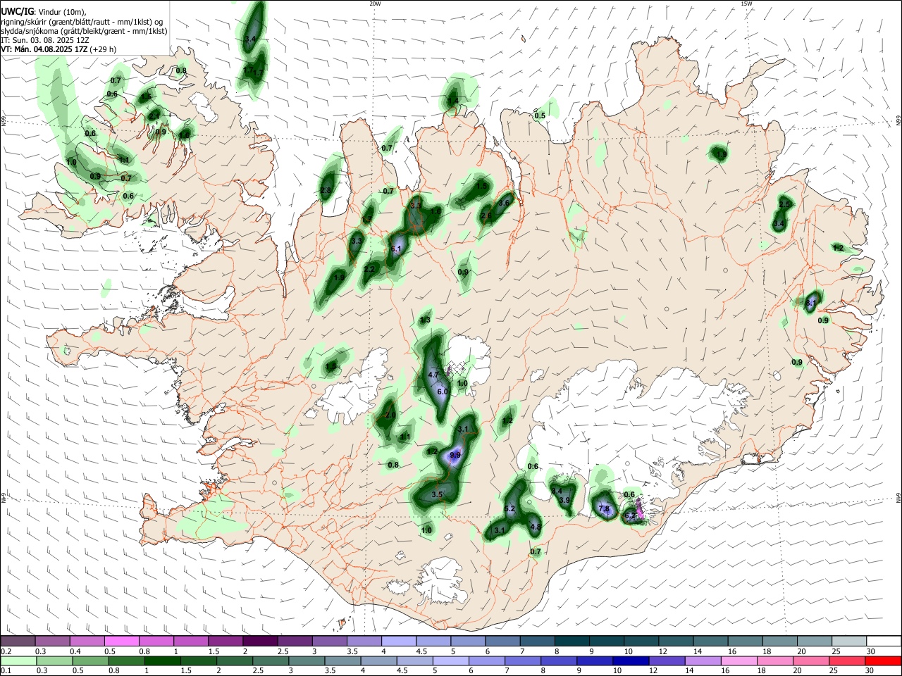902x676 pixels.
Task: Click the 2.6 precipitation value
Action: pos(486,216)
